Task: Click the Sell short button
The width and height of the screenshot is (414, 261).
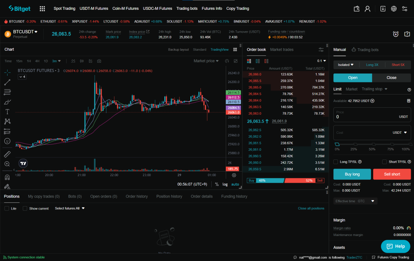Action: click(x=392, y=174)
